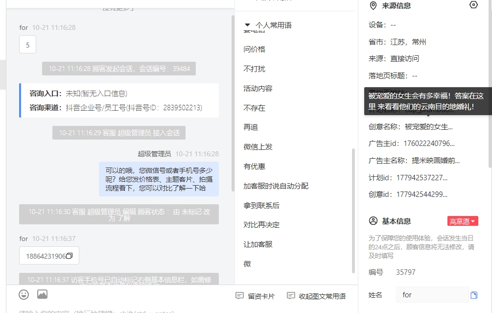The image size is (492, 313).
Task: Click the 广告主id value 176022240796
Action: (429, 144)
